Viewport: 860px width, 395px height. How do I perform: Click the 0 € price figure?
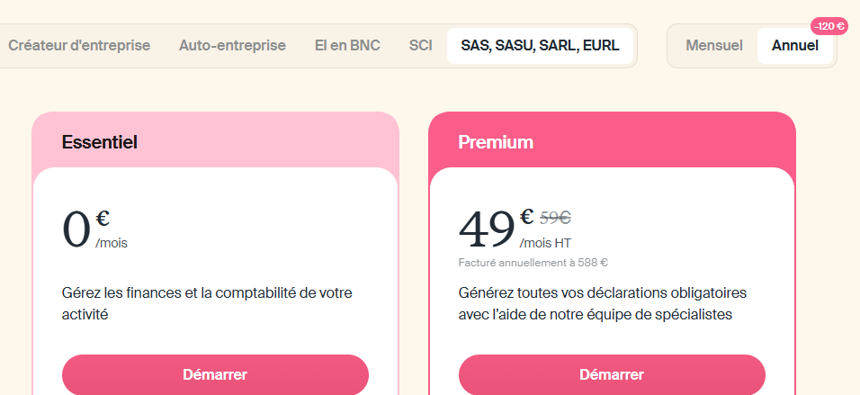(77, 229)
